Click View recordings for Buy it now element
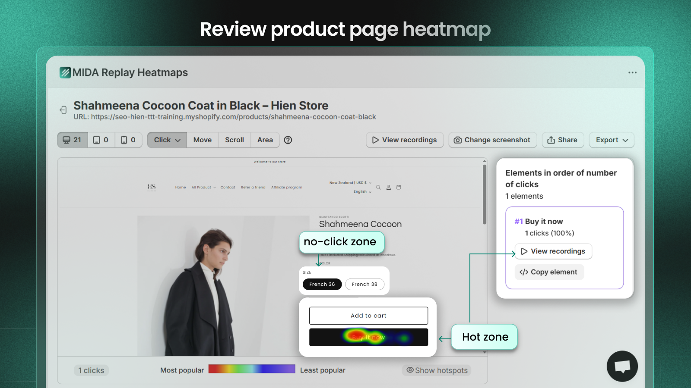 (553, 251)
